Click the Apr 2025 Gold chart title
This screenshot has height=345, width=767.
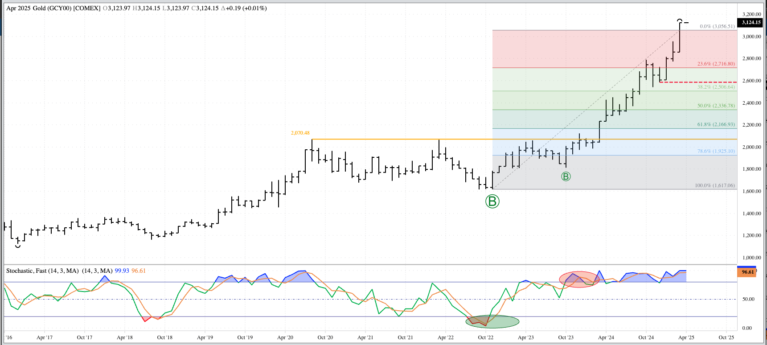[53, 8]
